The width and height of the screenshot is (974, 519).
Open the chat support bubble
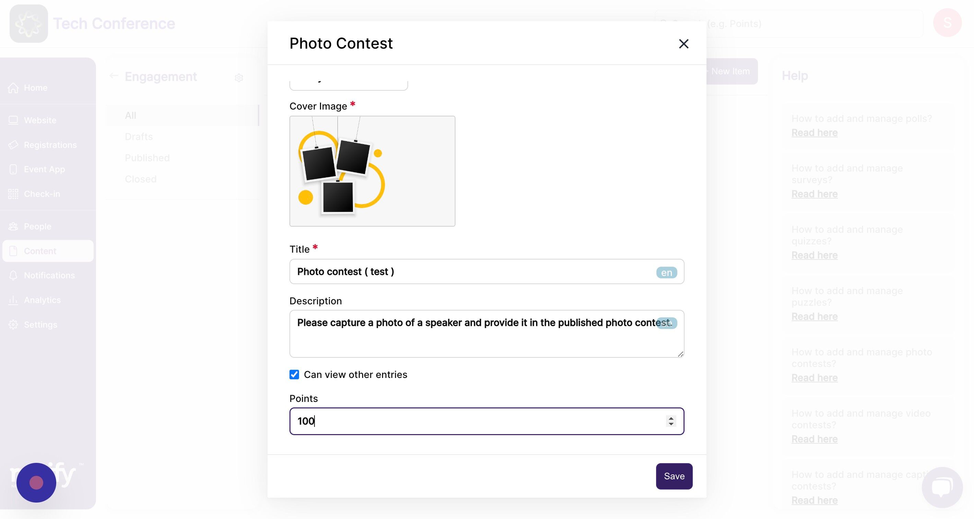click(x=942, y=487)
